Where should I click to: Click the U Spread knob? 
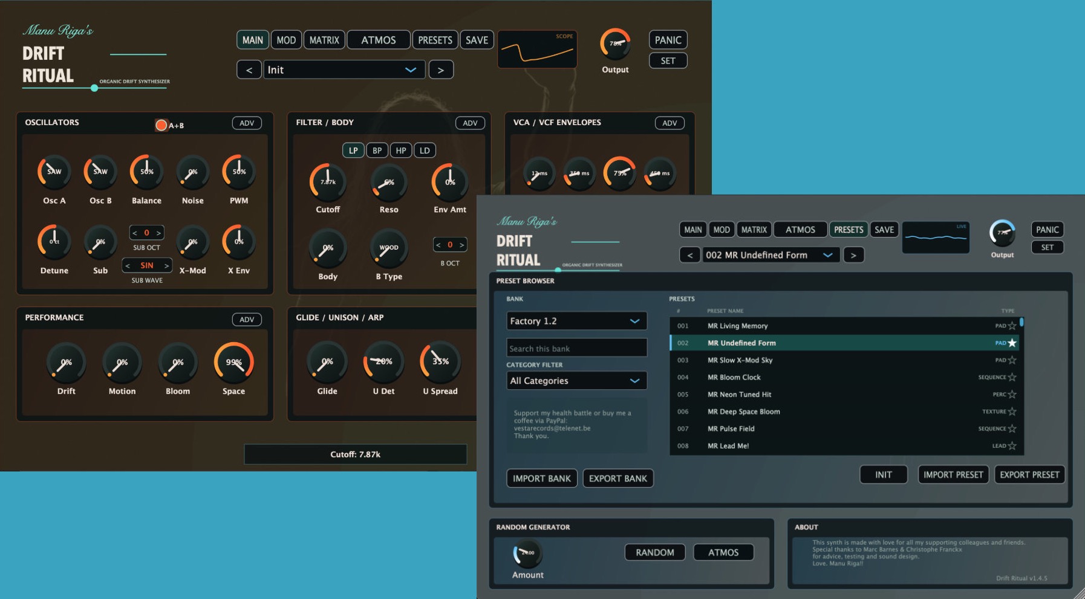pyautogui.click(x=440, y=361)
